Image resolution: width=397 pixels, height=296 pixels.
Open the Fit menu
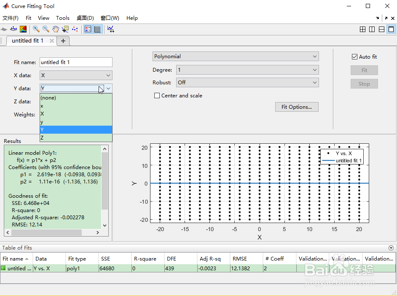(x=28, y=18)
